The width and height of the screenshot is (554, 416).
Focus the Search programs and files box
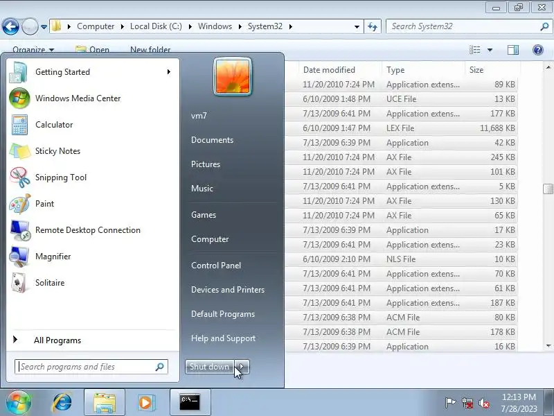pos(91,367)
